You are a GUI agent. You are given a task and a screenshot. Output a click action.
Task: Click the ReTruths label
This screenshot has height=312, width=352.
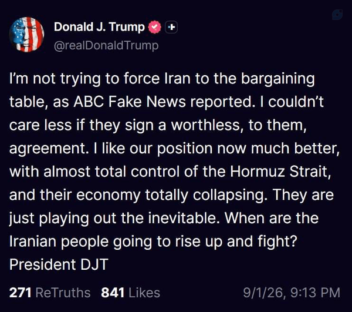[x=63, y=293]
